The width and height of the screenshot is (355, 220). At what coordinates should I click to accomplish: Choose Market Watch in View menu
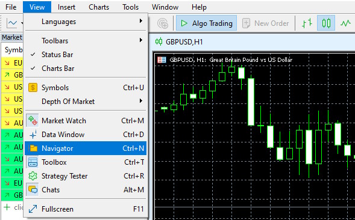click(x=86, y=121)
